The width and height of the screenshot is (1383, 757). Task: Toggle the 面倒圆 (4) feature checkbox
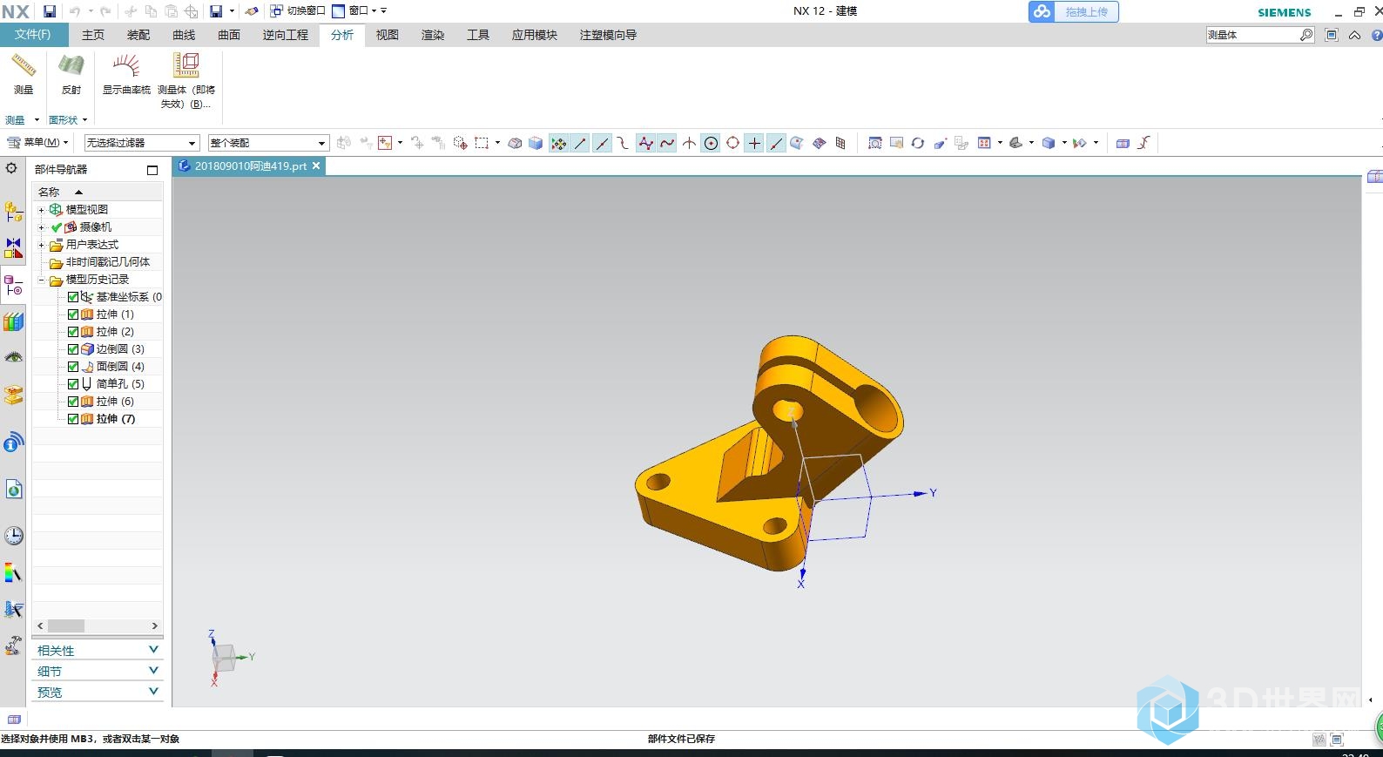tap(73, 367)
